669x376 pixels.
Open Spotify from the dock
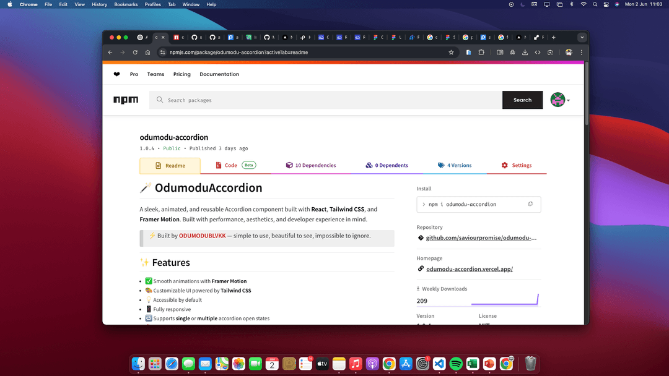456,364
